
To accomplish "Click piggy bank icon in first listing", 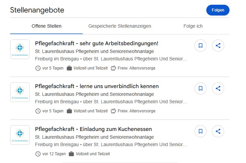I will click(113, 68).
